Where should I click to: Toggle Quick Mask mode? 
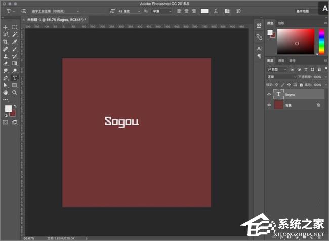[5, 122]
